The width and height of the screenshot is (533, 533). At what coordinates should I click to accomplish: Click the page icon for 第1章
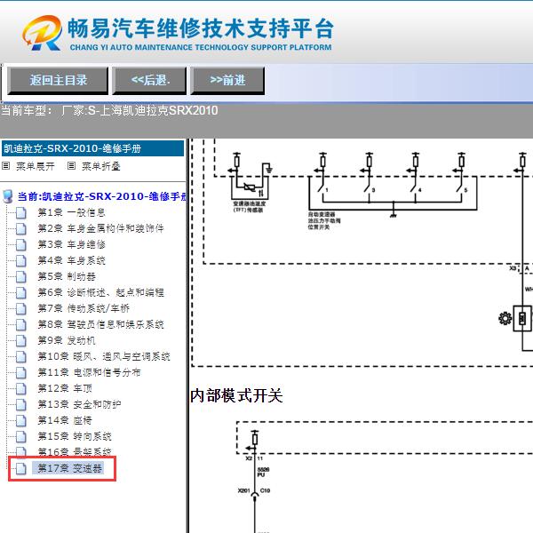click(21, 213)
